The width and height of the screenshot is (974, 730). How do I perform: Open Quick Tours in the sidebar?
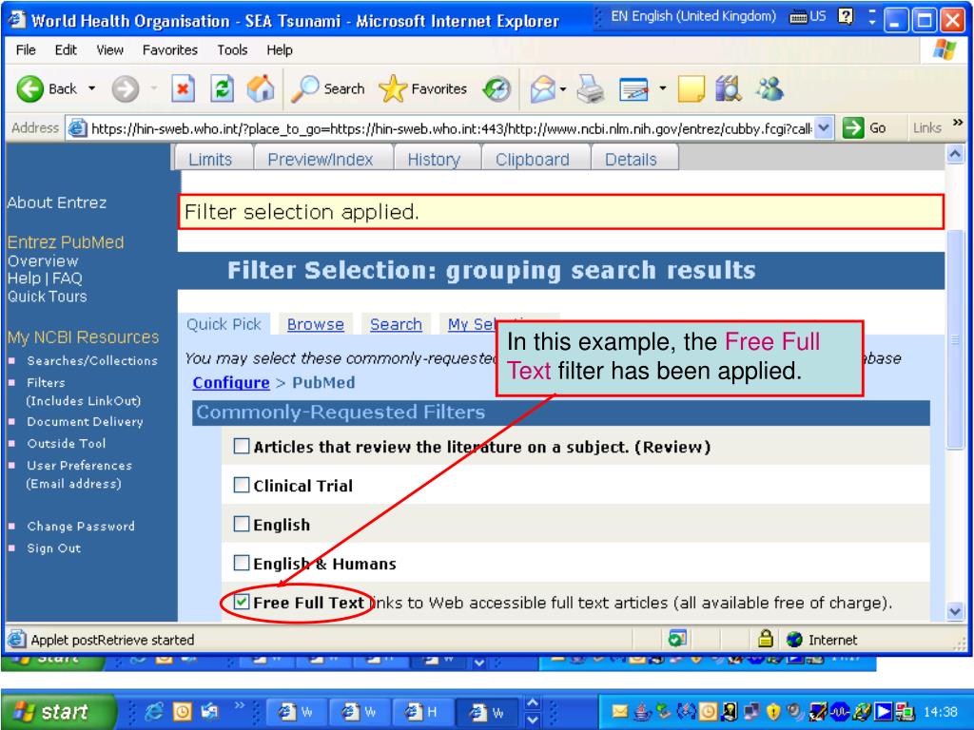pos(48,297)
